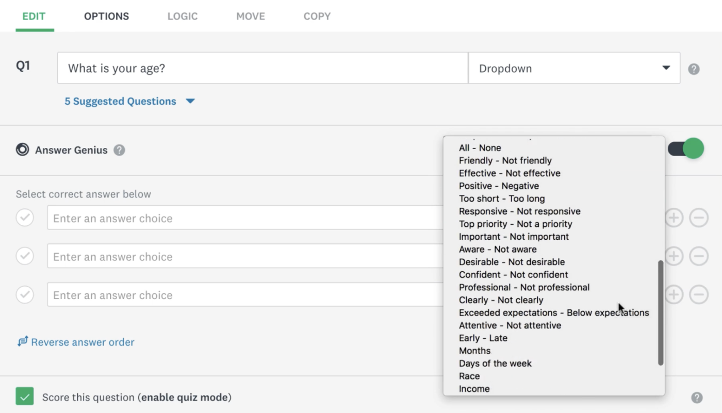Expand 5 Suggested Questions chevron
This screenshot has width=722, height=413.
190,101
